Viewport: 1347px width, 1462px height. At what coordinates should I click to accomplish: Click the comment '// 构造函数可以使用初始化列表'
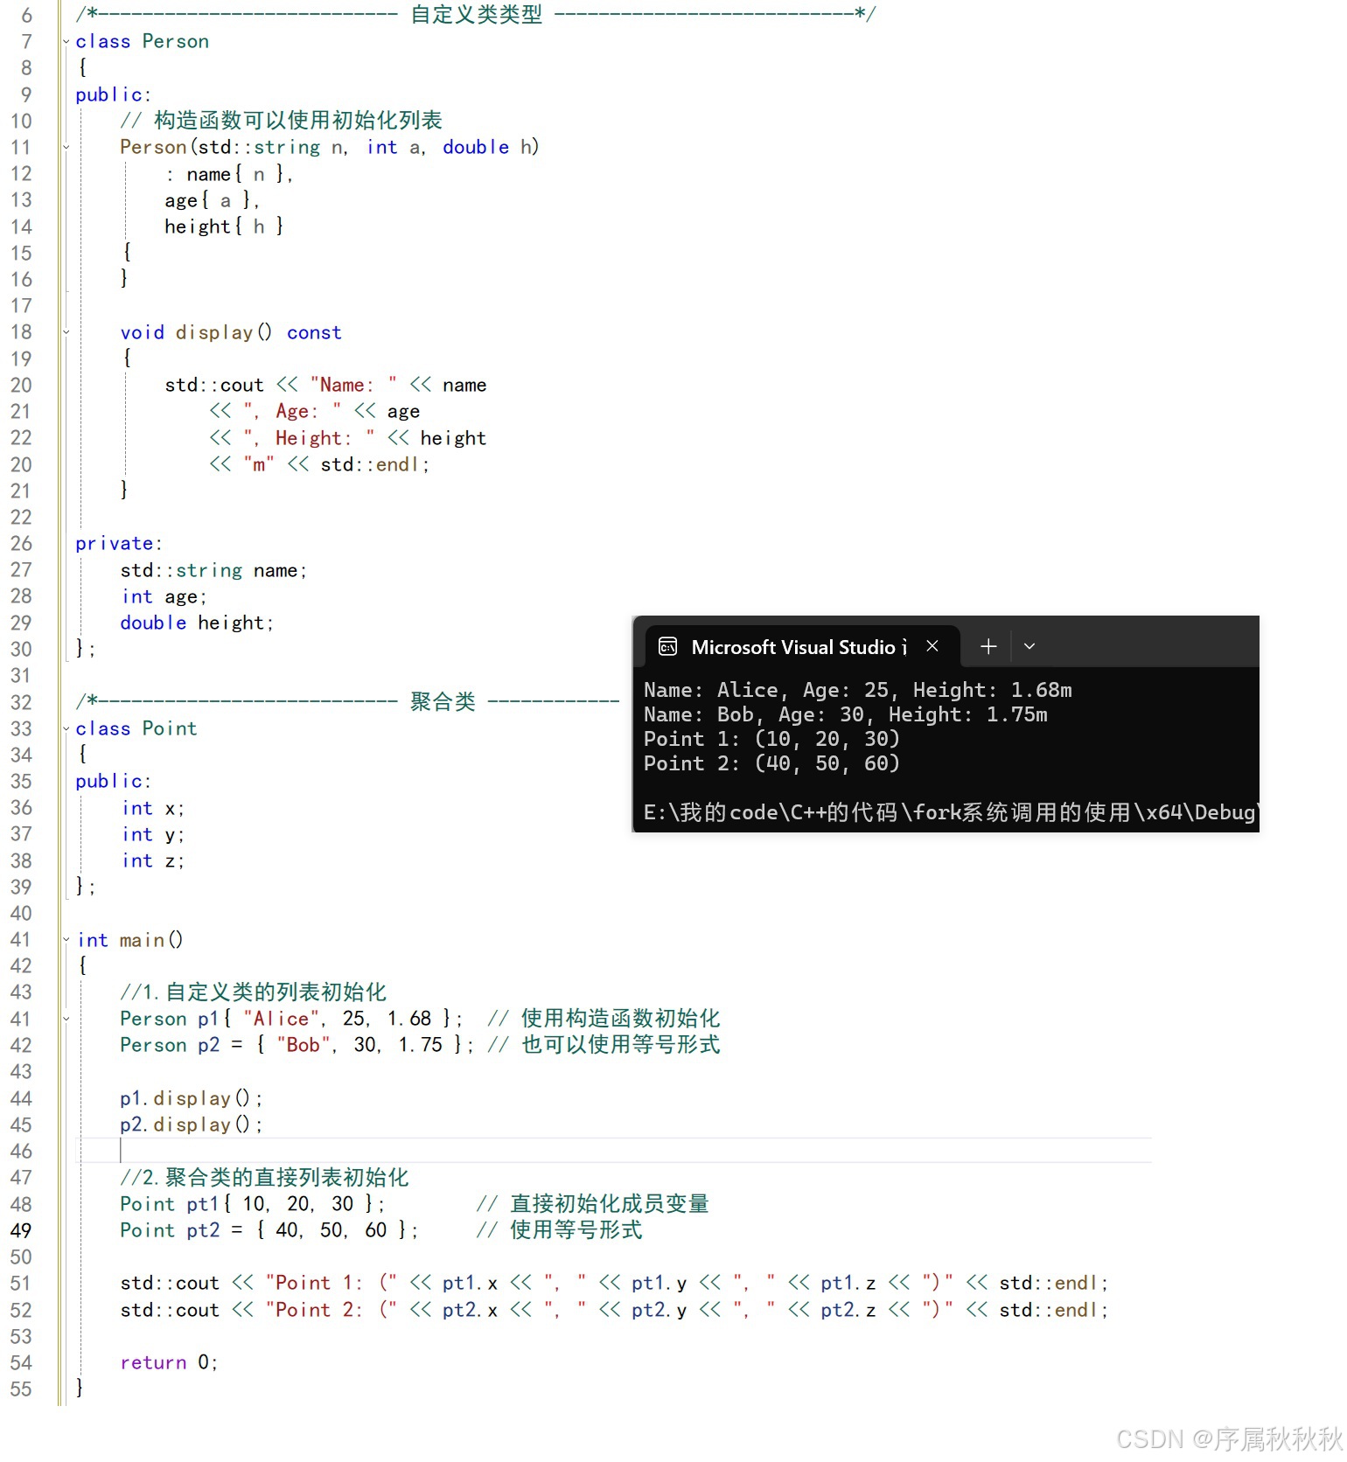pyautogui.click(x=282, y=121)
